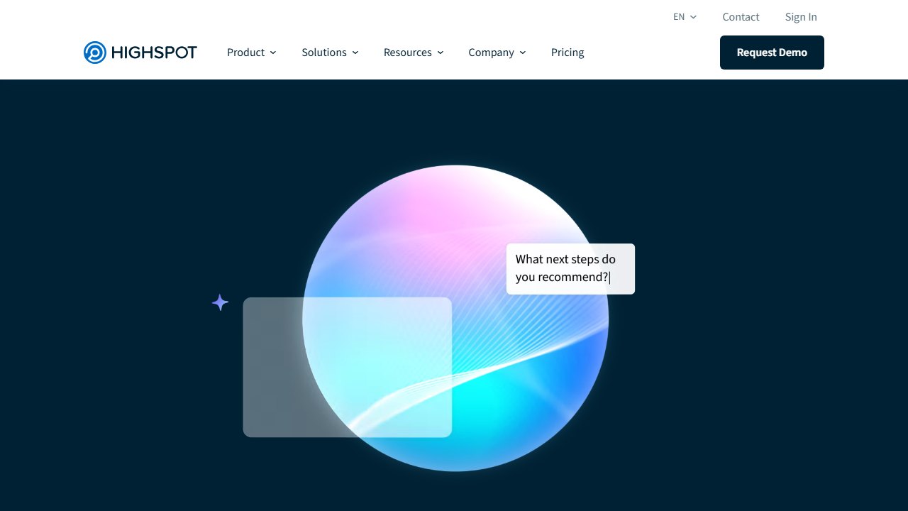This screenshot has width=908, height=511.
Task: Click the Highspot logo
Action: pyautogui.click(x=140, y=53)
